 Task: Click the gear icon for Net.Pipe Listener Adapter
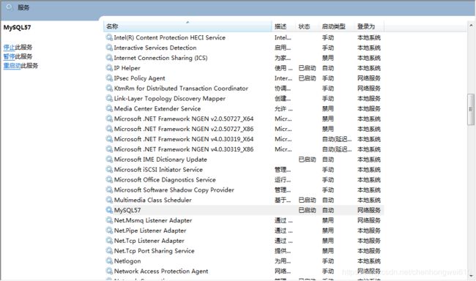click(109, 231)
